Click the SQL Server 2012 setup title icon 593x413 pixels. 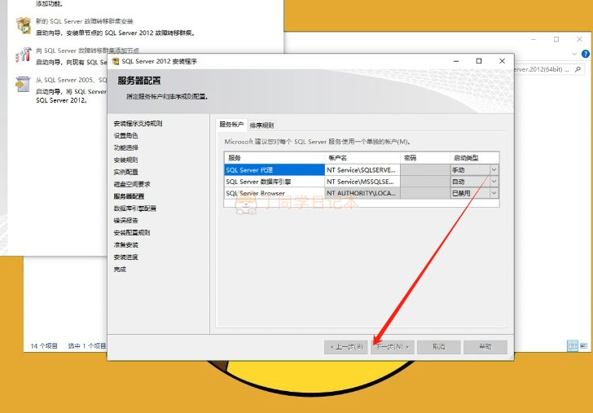[x=116, y=61]
